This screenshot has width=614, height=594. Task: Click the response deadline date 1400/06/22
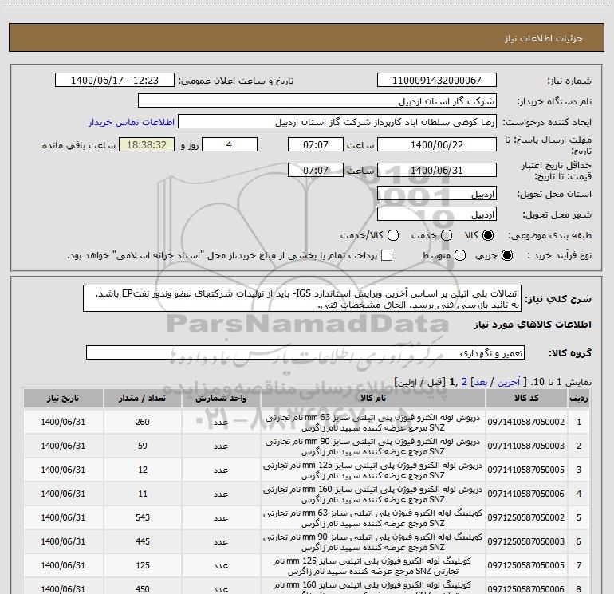pos(437,144)
